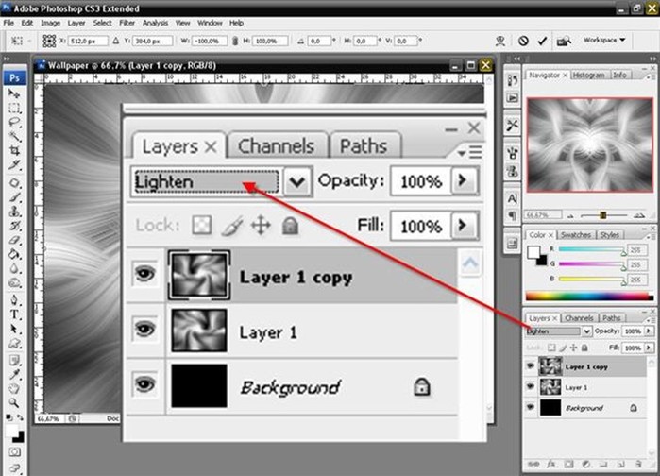Screen dimensions: 660x476
Task: Open the collapsed History panel icon
Action: [x=513, y=80]
